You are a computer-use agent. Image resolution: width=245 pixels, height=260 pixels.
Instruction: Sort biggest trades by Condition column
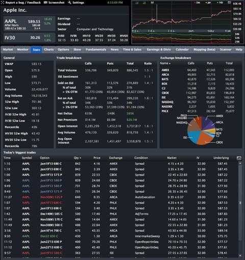(141, 158)
